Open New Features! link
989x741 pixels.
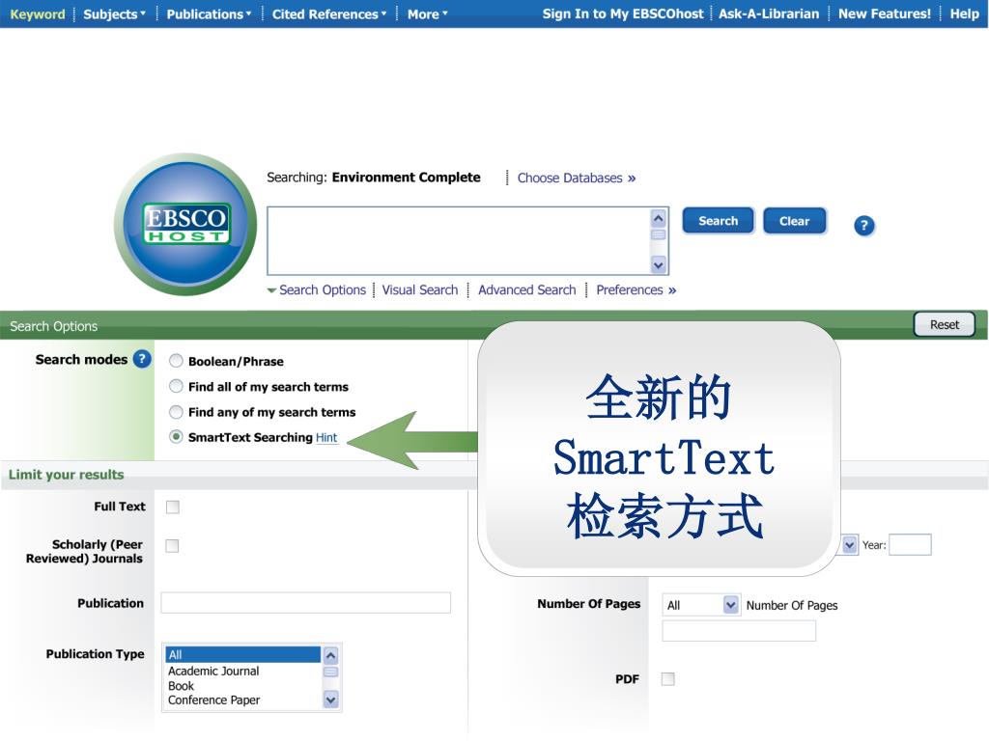885,14
